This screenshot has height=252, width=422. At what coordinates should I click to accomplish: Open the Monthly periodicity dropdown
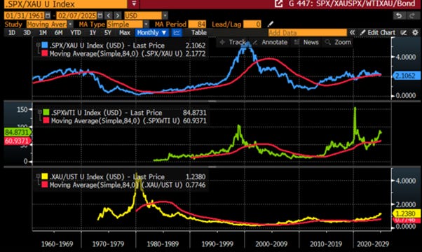coord(152,32)
